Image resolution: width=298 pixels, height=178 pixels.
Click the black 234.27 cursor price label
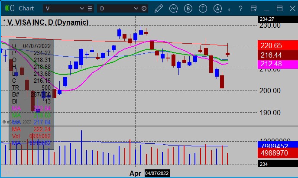(278, 19)
